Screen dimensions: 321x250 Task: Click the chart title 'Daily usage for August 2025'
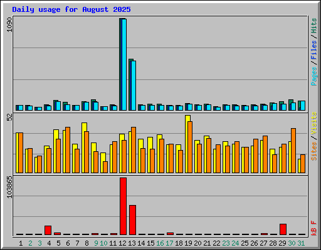point(71,9)
